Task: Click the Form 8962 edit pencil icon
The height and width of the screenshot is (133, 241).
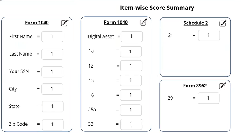Action: 222,86
